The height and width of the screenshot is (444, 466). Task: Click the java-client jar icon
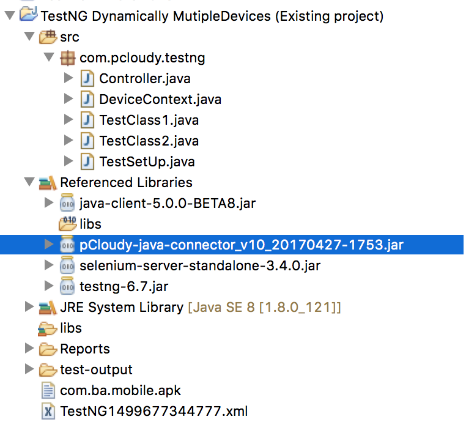pos(67,202)
